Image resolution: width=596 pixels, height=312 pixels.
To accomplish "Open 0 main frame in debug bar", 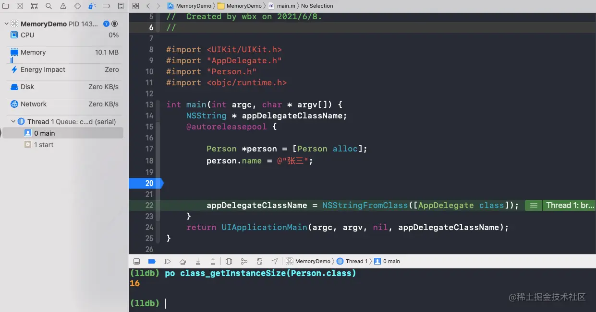I will (387, 261).
